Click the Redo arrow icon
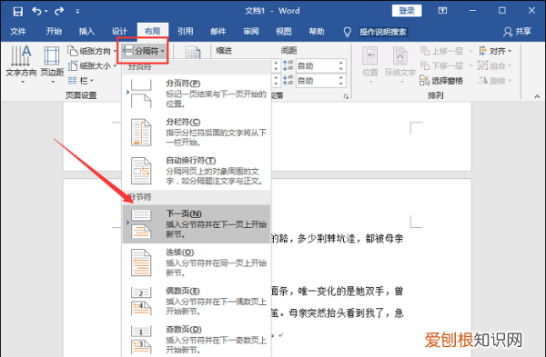The width and height of the screenshot is (546, 357). click(59, 11)
